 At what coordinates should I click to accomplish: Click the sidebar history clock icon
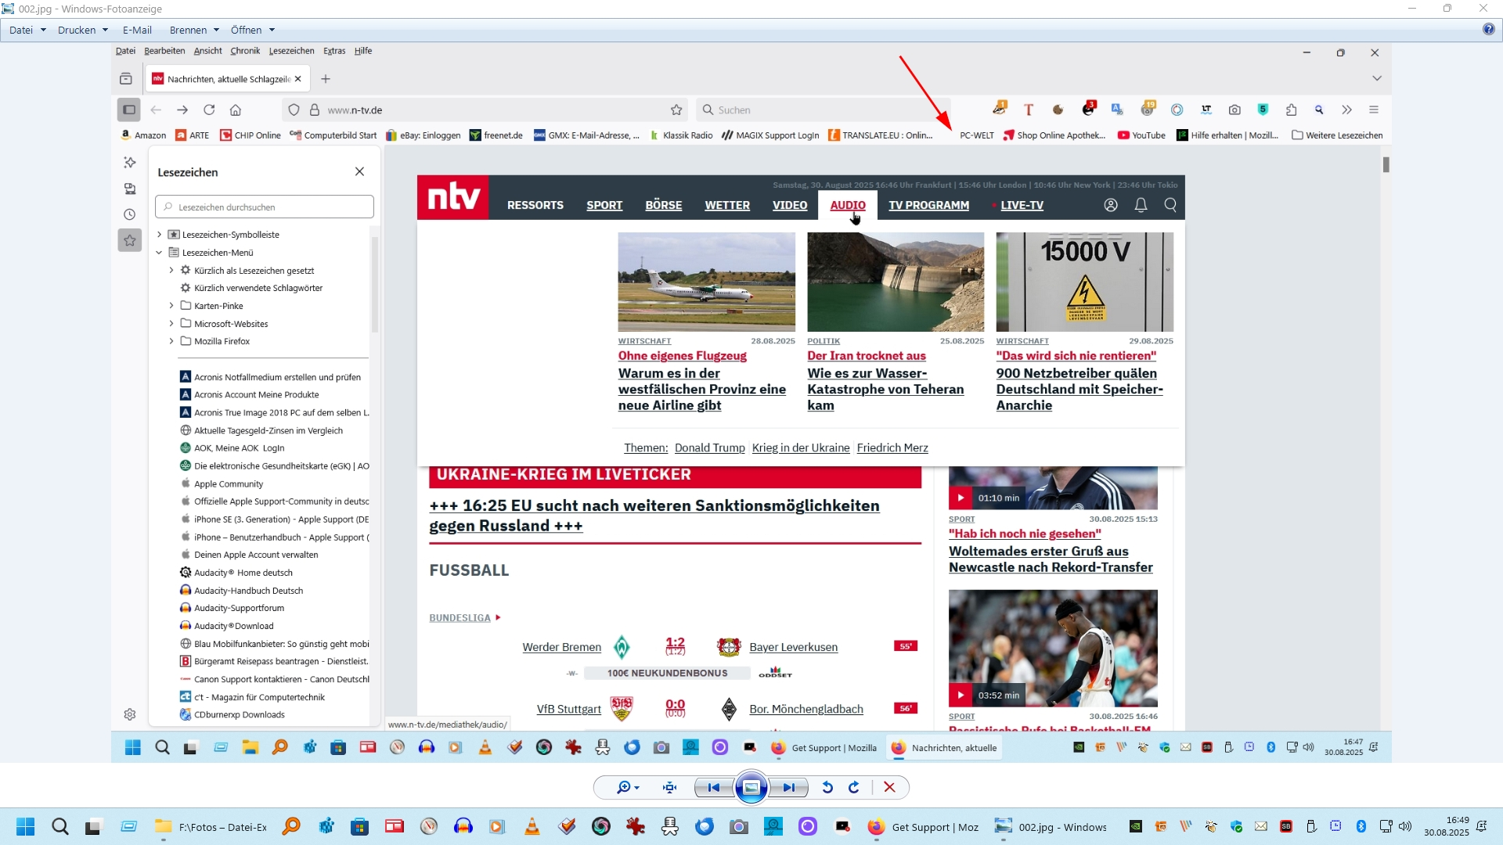tap(130, 214)
